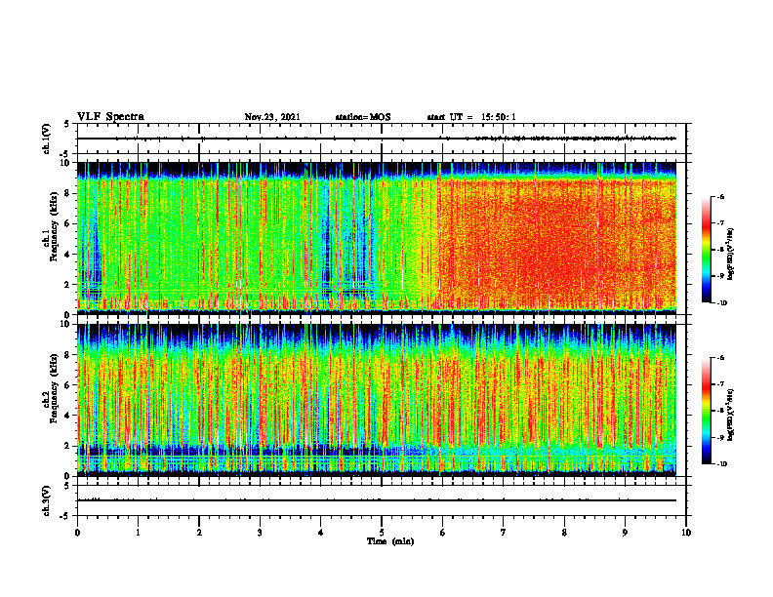
Task: Click ch.2 color bar log(PSD) unit label
Action: [x=731, y=416]
